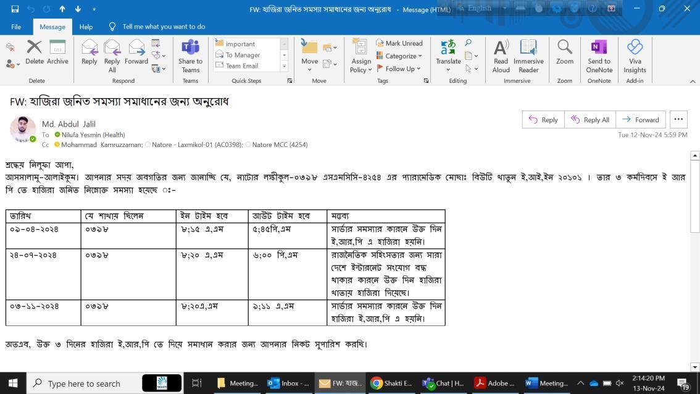The height and width of the screenshot is (394, 700).
Task: Open Word Meeting document on taskbar
Action: [547, 384]
